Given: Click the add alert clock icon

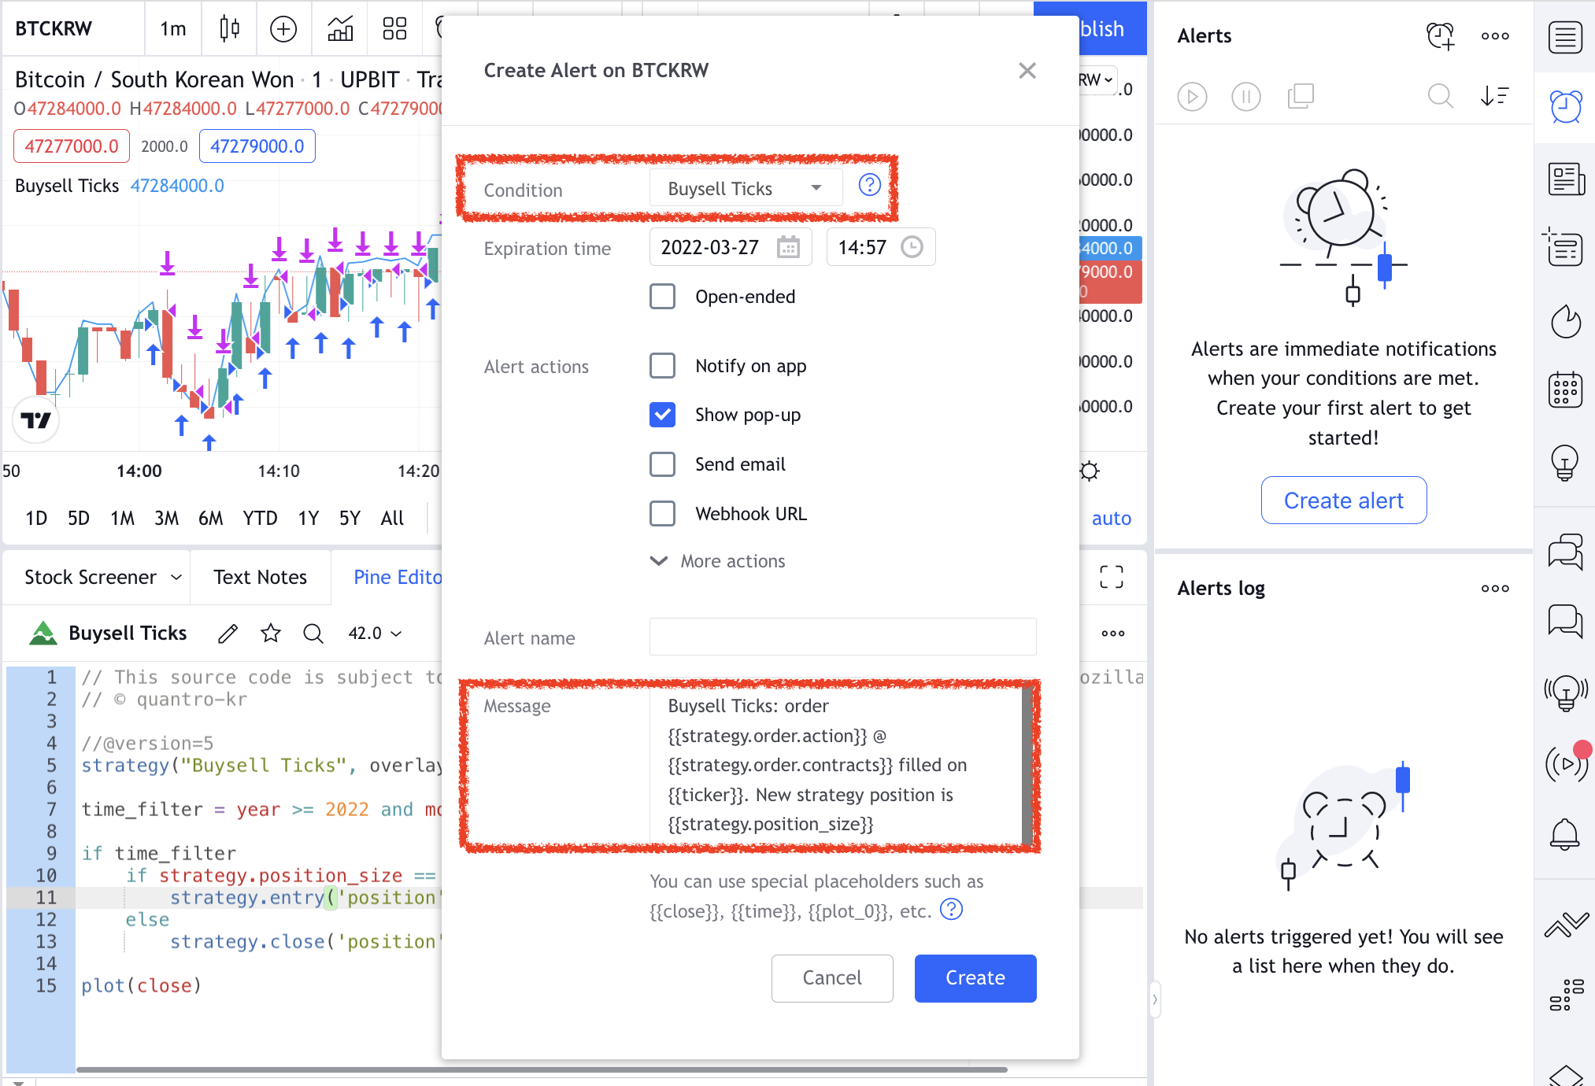Looking at the screenshot, I should coord(1440,35).
